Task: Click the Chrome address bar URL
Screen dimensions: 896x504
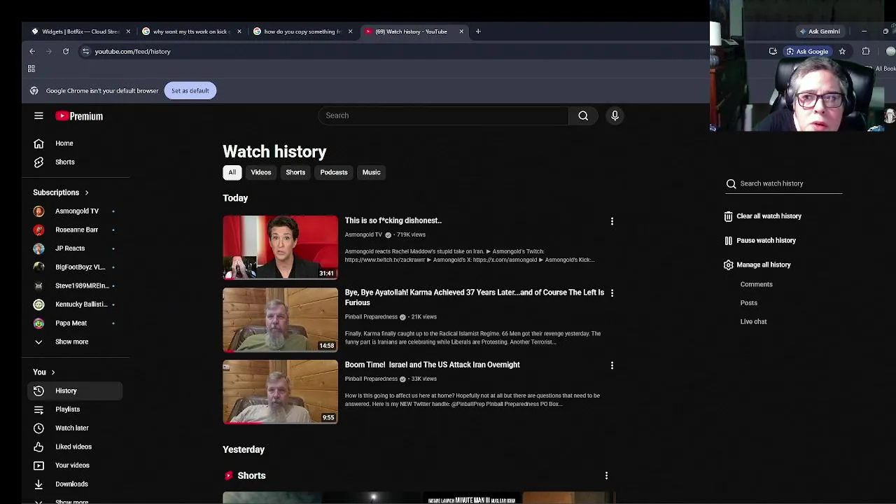Action: pos(132,51)
